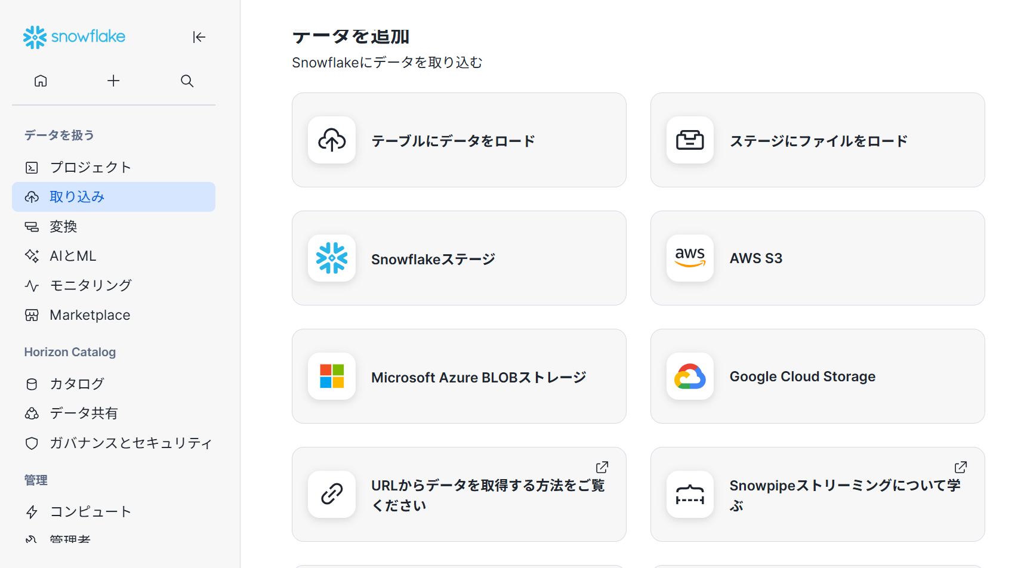The image size is (1021, 568).
Task: Choose the AWS S3 card
Action: pos(818,258)
